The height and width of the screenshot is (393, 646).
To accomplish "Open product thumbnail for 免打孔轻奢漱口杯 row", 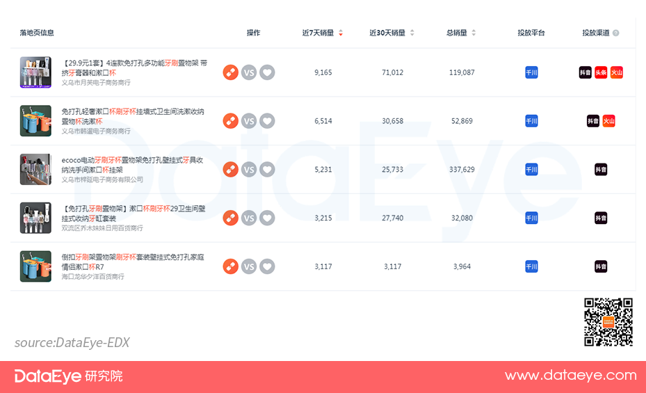I will point(36,121).
